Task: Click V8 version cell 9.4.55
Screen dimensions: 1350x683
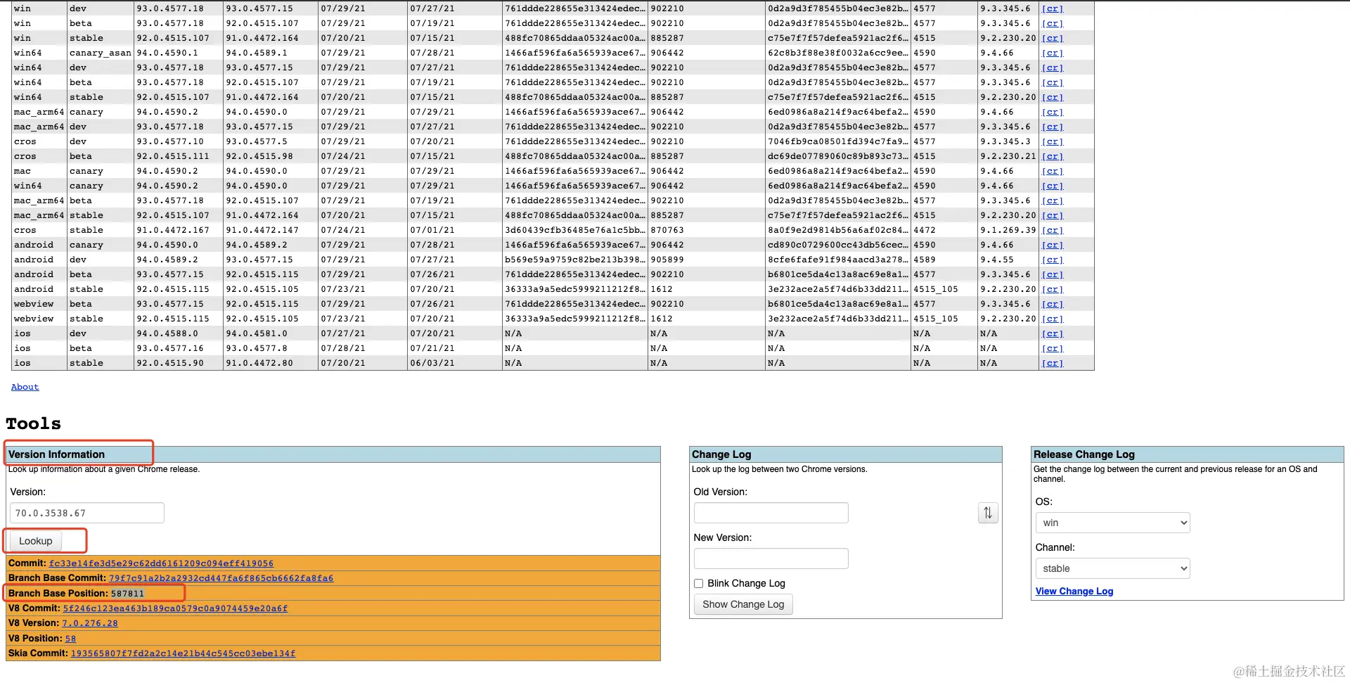Action: pos(1008,260)
